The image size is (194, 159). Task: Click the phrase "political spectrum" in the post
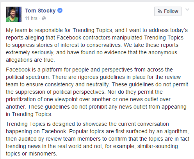[x=28, y=77]
